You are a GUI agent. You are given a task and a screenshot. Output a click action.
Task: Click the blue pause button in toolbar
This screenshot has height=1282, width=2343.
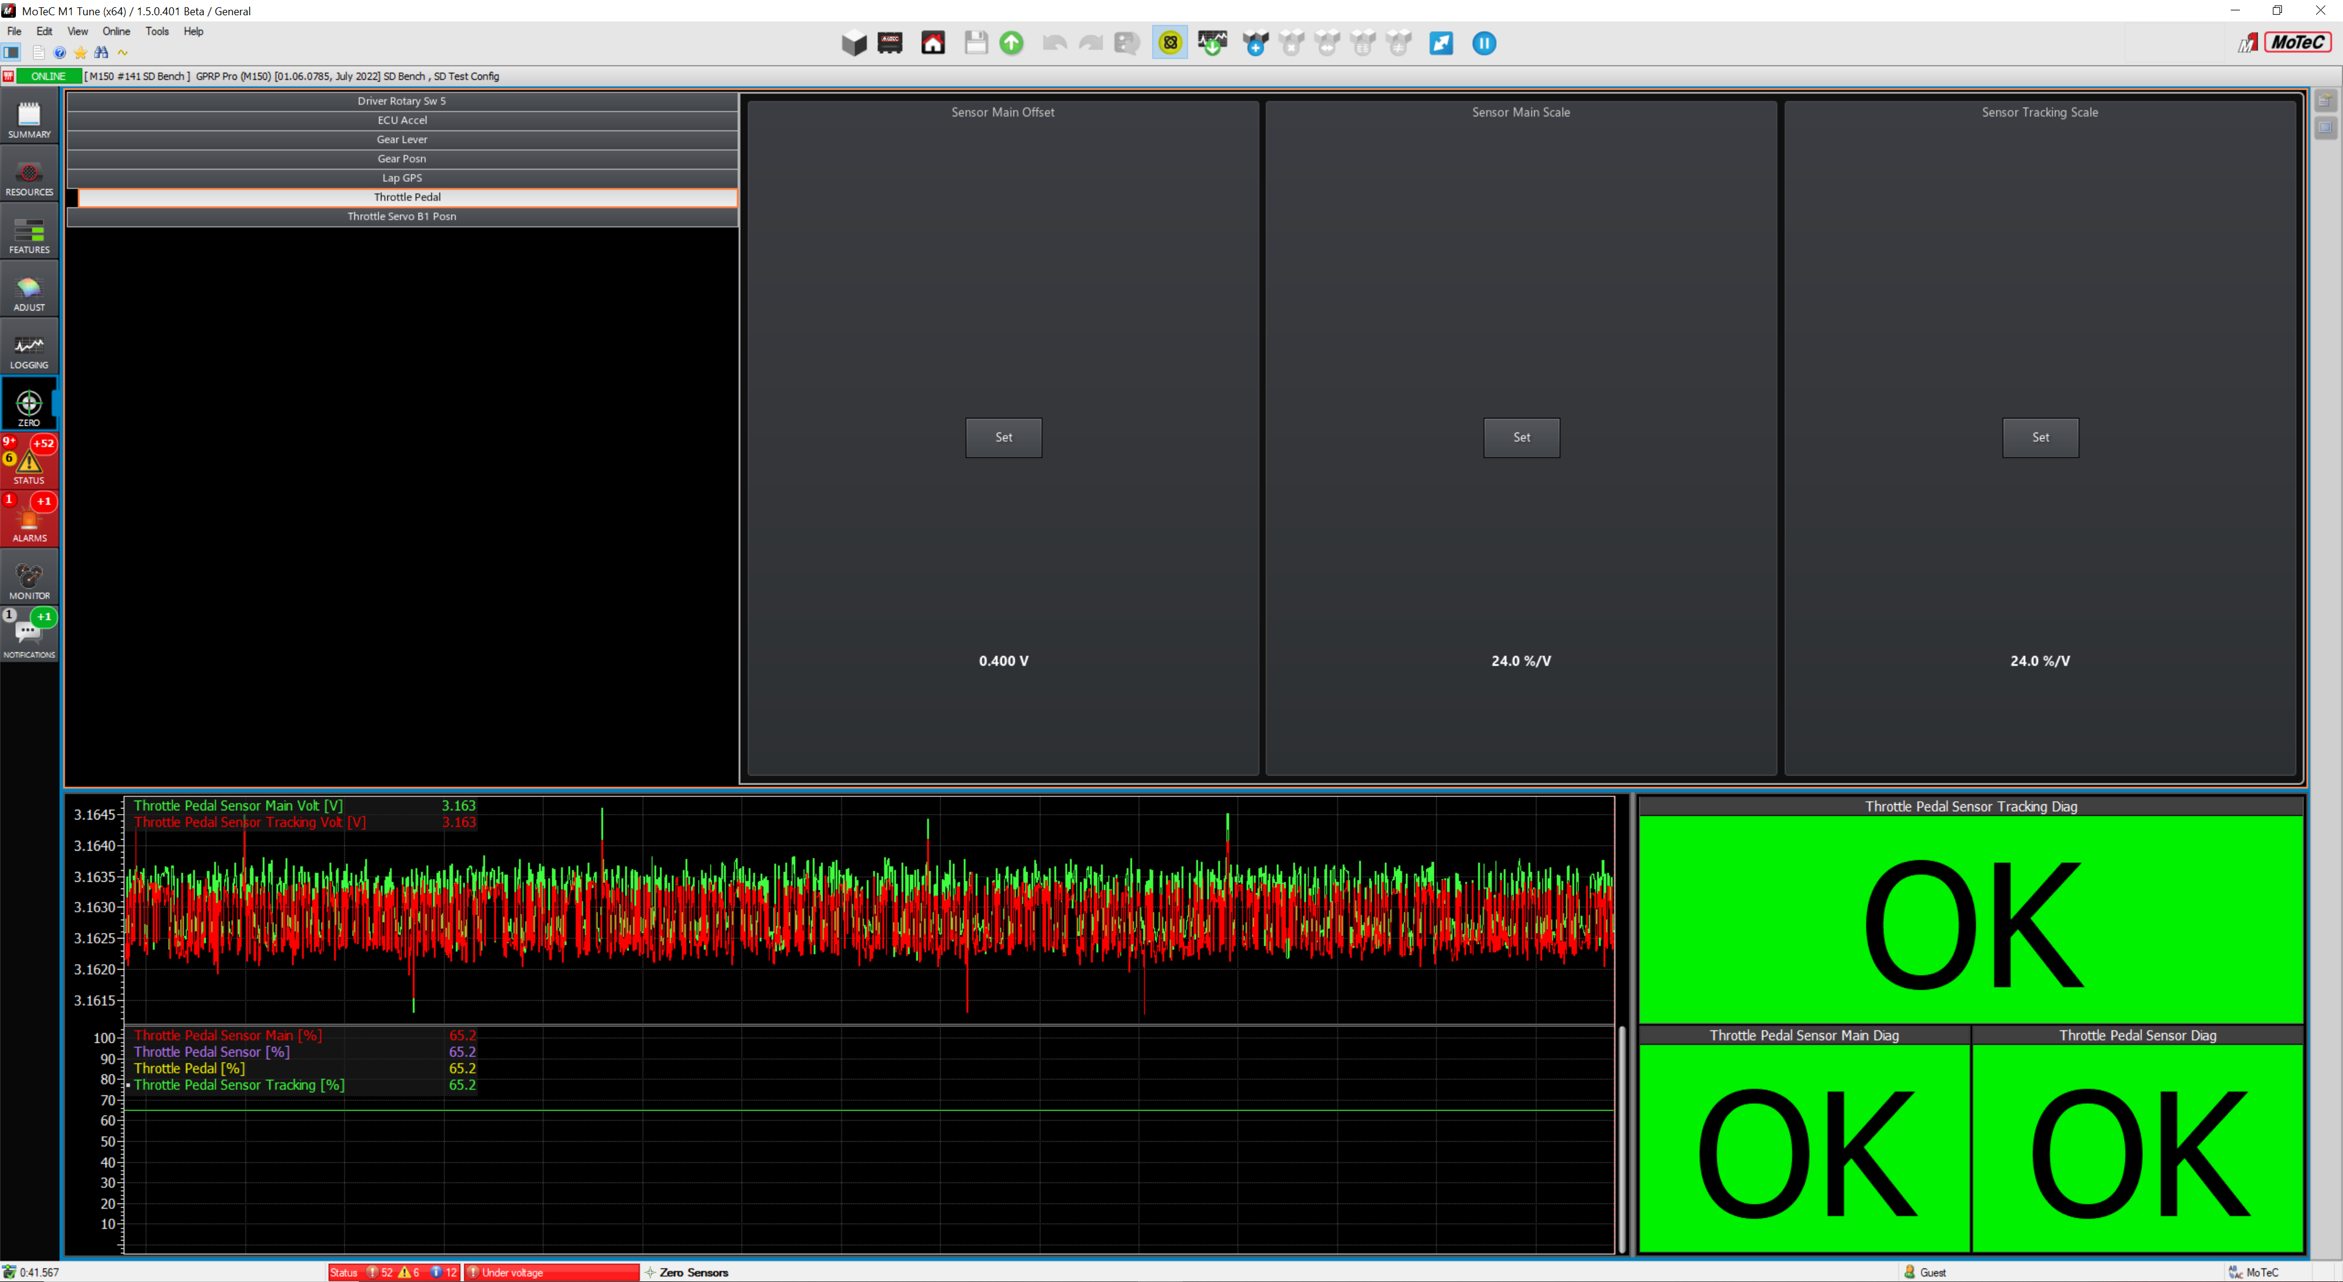1483,43
